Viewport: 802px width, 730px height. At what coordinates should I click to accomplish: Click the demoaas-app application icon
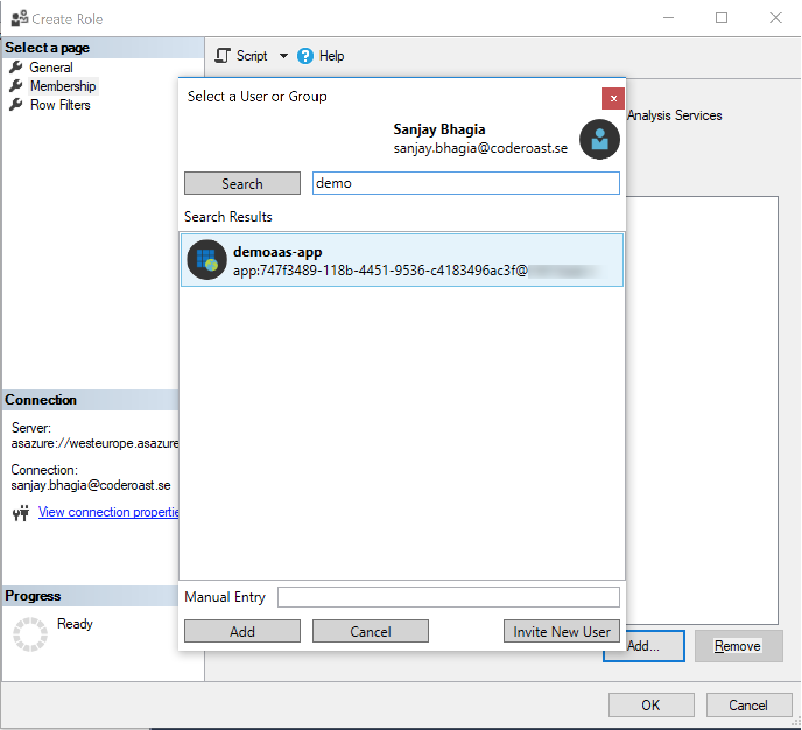(207, 260)
